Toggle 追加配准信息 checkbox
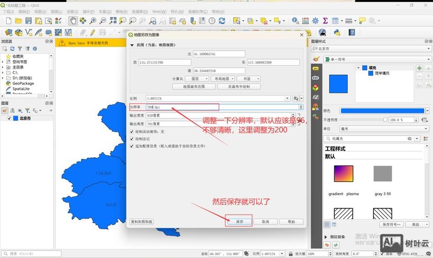The height and width of the screenshot is (258, 433). click(132, 146)
